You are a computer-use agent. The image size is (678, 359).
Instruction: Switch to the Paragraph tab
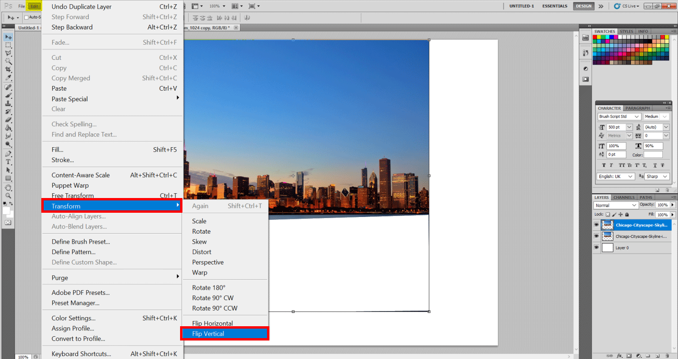point(637,108)
